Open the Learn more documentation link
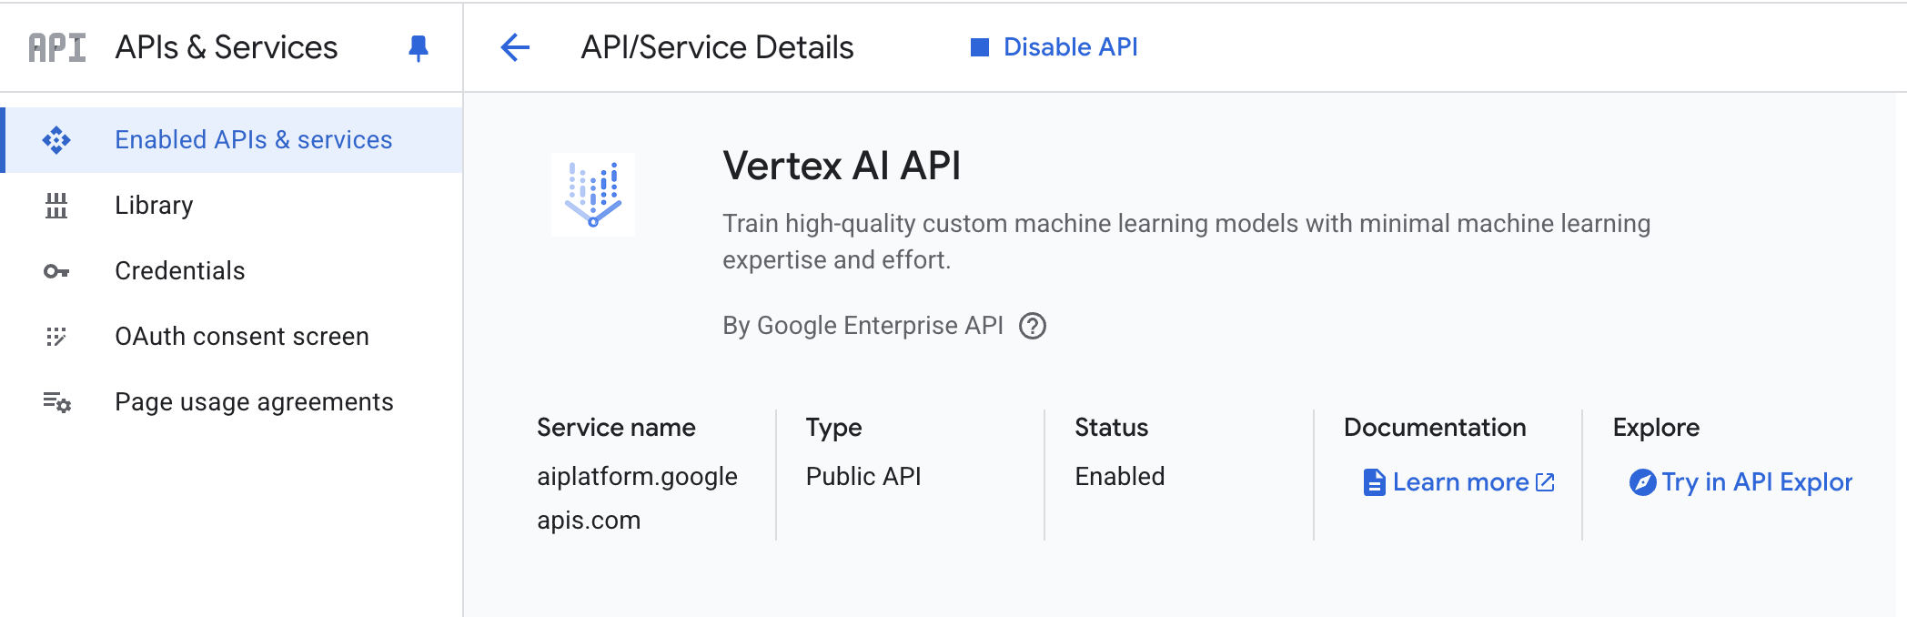 (1460, 482)
